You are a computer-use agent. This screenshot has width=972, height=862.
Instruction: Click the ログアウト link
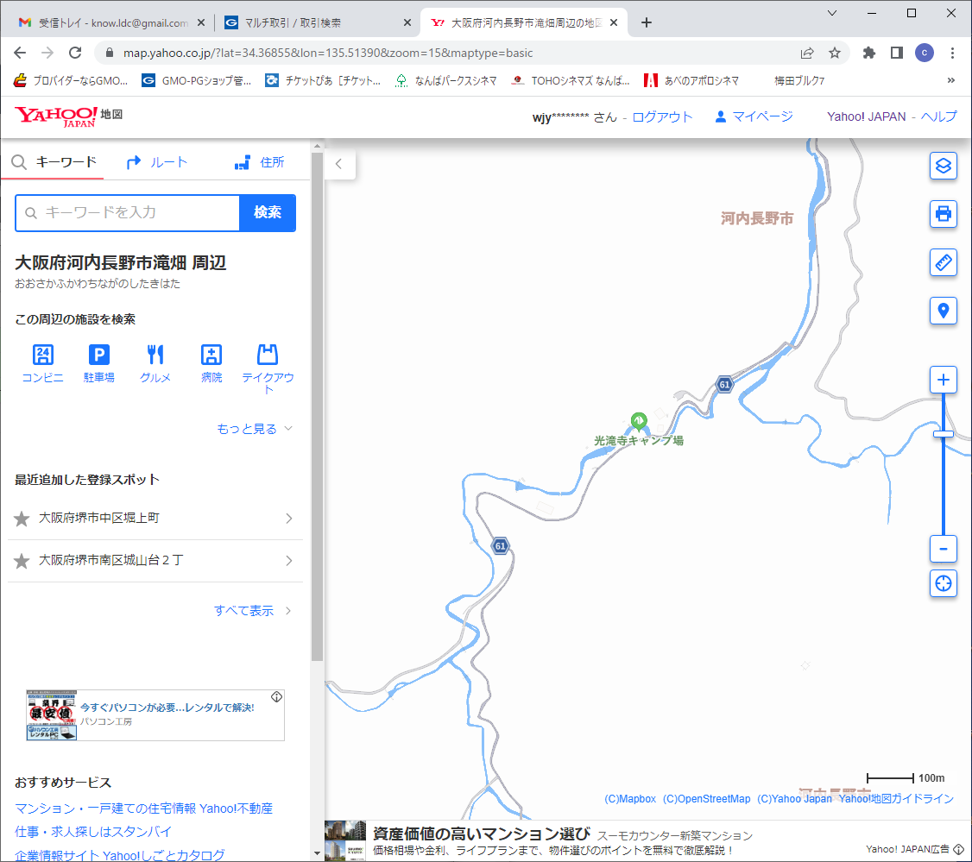(662, 116)
